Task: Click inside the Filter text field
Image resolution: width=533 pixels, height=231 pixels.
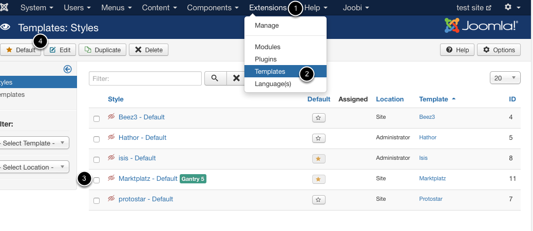Action: (145, 78)
